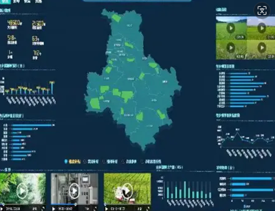Screen dimensions: 275x211
Task: Select the third map legend radio option
Action: [104, 162]
